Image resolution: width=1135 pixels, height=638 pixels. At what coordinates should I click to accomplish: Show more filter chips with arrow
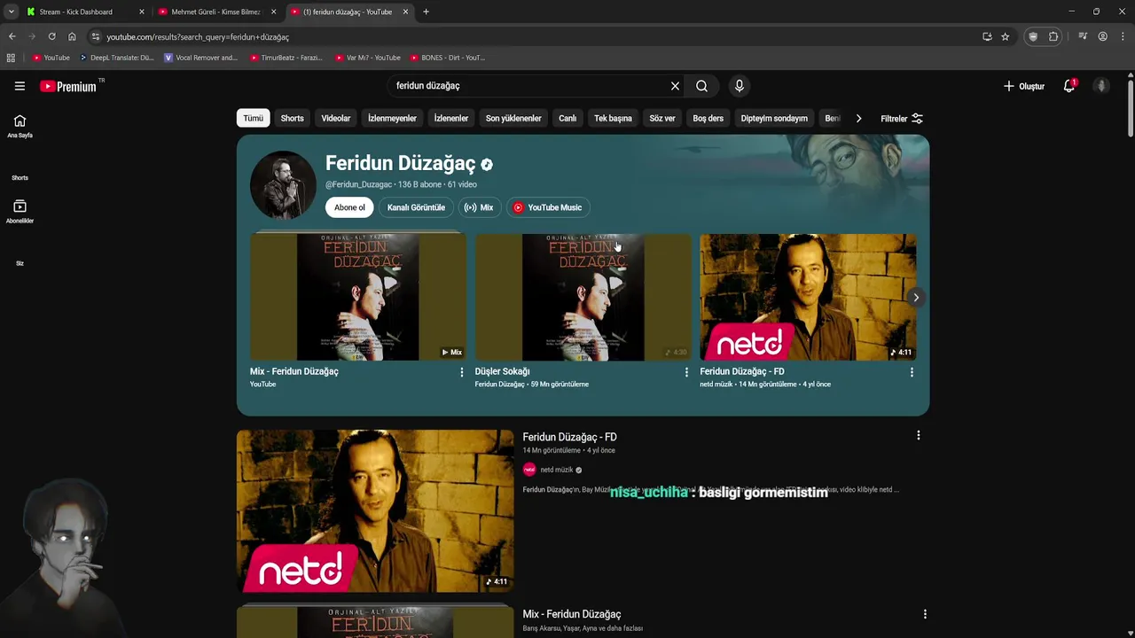click(x=858, y=118)
